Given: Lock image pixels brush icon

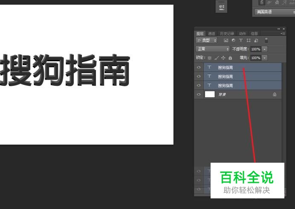Looking at the screenshot, I should [217, 58].
